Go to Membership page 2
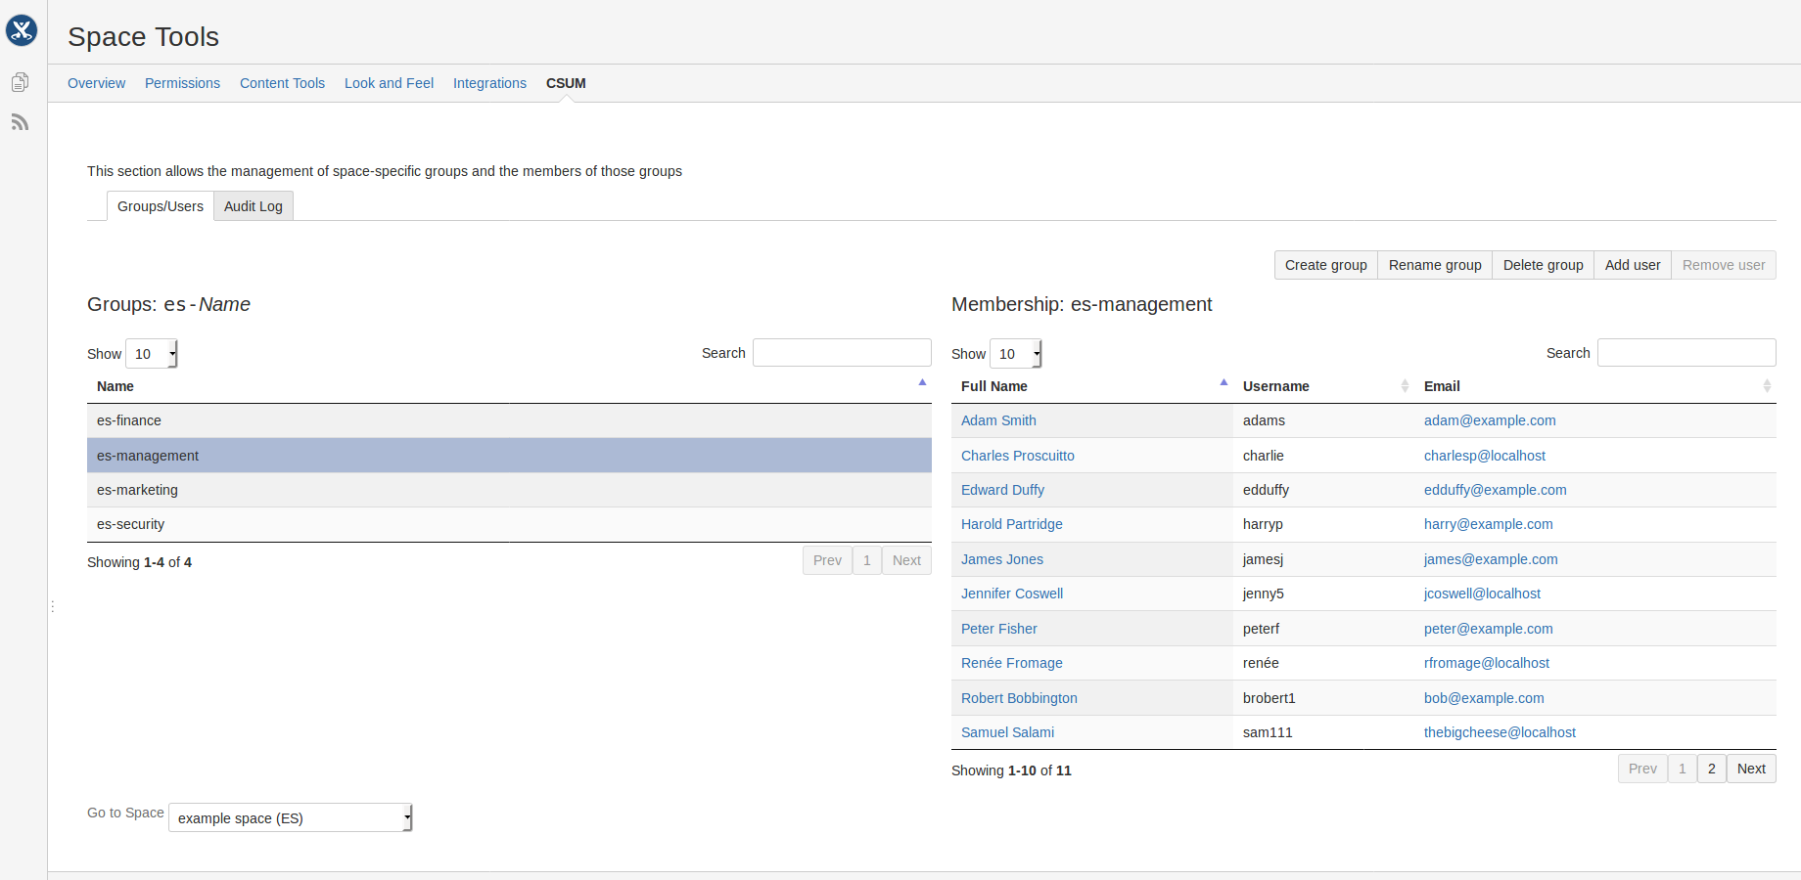Image resolution: width=1801 pixels, height=880 pixels. [x=1711, y=769]
